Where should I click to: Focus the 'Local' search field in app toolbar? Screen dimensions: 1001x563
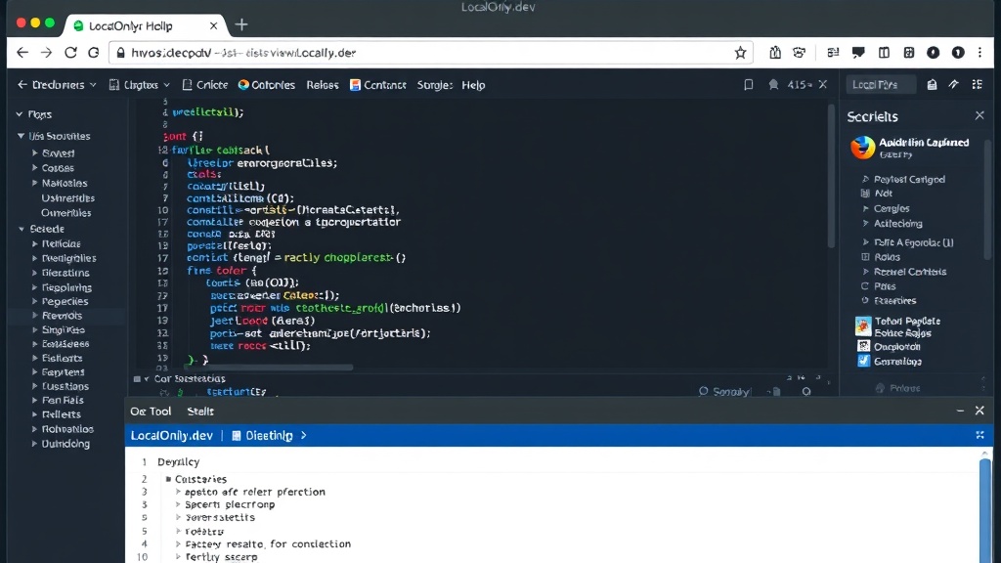tap(881, 85)
